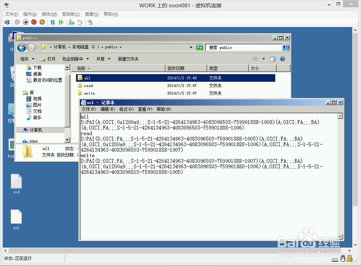Click the 搜索 public search field
Image resolution: width=361 pixels, height=266 pixels.
(244, 47)
